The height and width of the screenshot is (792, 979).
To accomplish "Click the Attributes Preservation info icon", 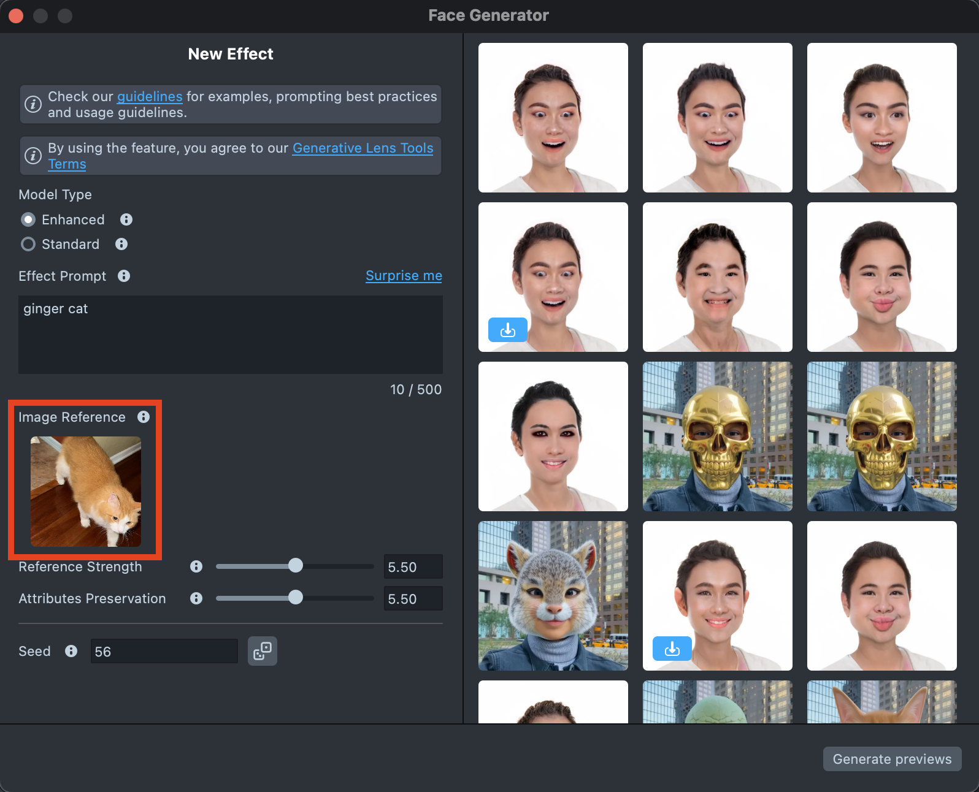I will (x=196, y=598).
